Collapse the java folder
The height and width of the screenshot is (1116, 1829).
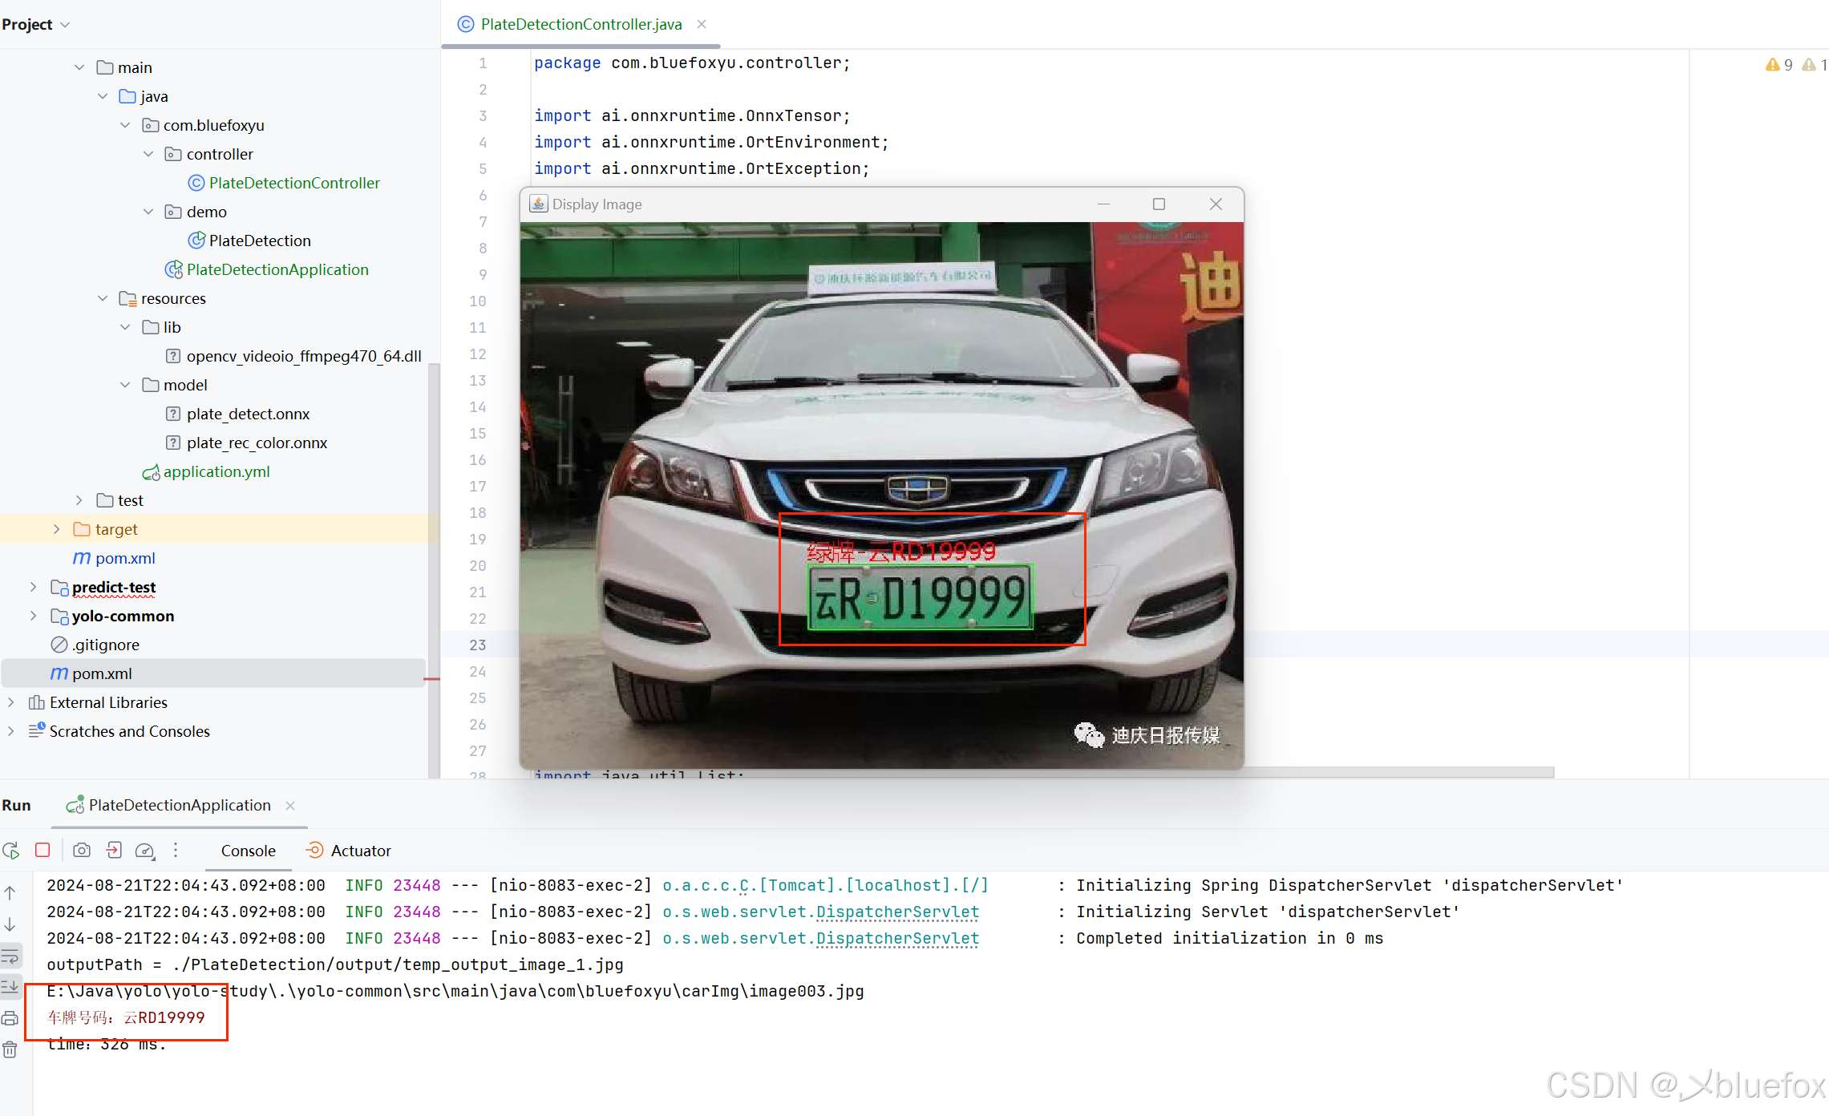103,96
